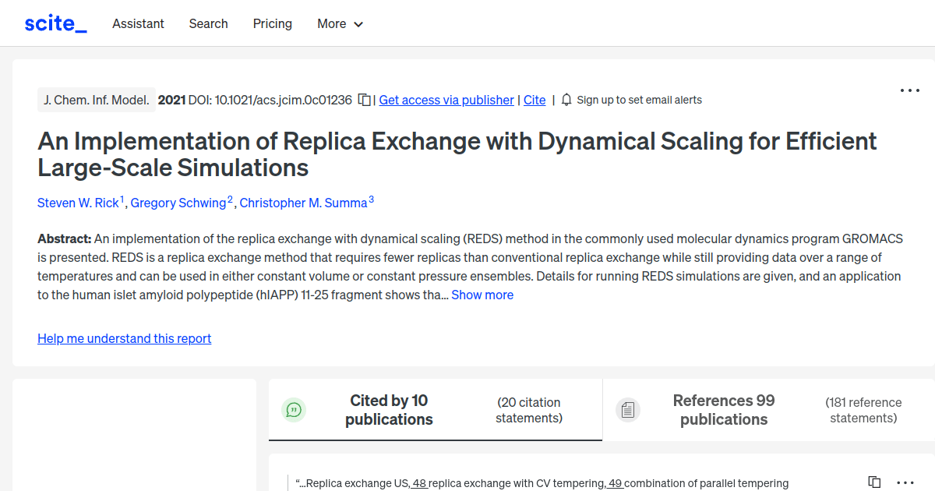Click reference 48 in the citation statement
935x491 pixels.
pyautogui.click(x=419, y=483)
